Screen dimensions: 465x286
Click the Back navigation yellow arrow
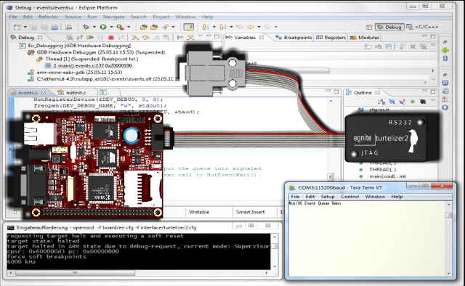(x=251, y=28)
